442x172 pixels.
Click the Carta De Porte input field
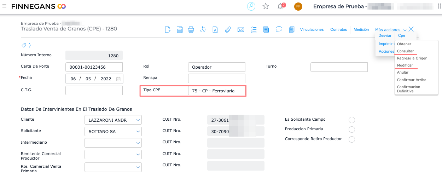[94, 67]
